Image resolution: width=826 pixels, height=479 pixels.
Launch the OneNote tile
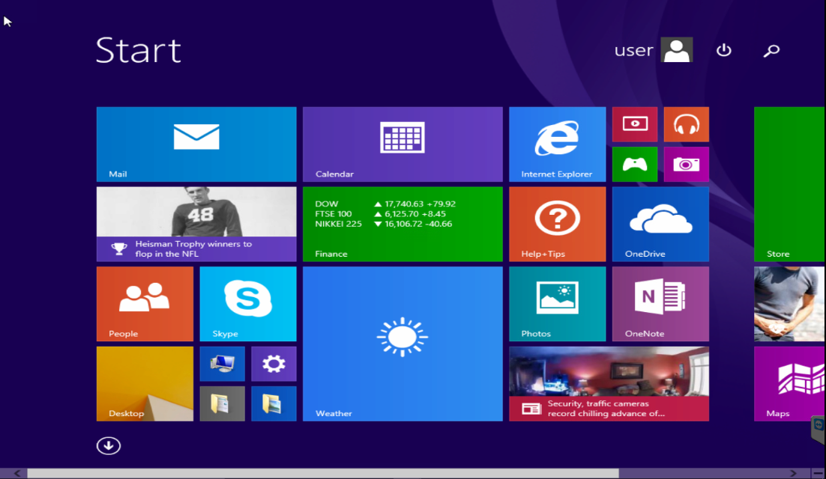[x=660, y=304]
